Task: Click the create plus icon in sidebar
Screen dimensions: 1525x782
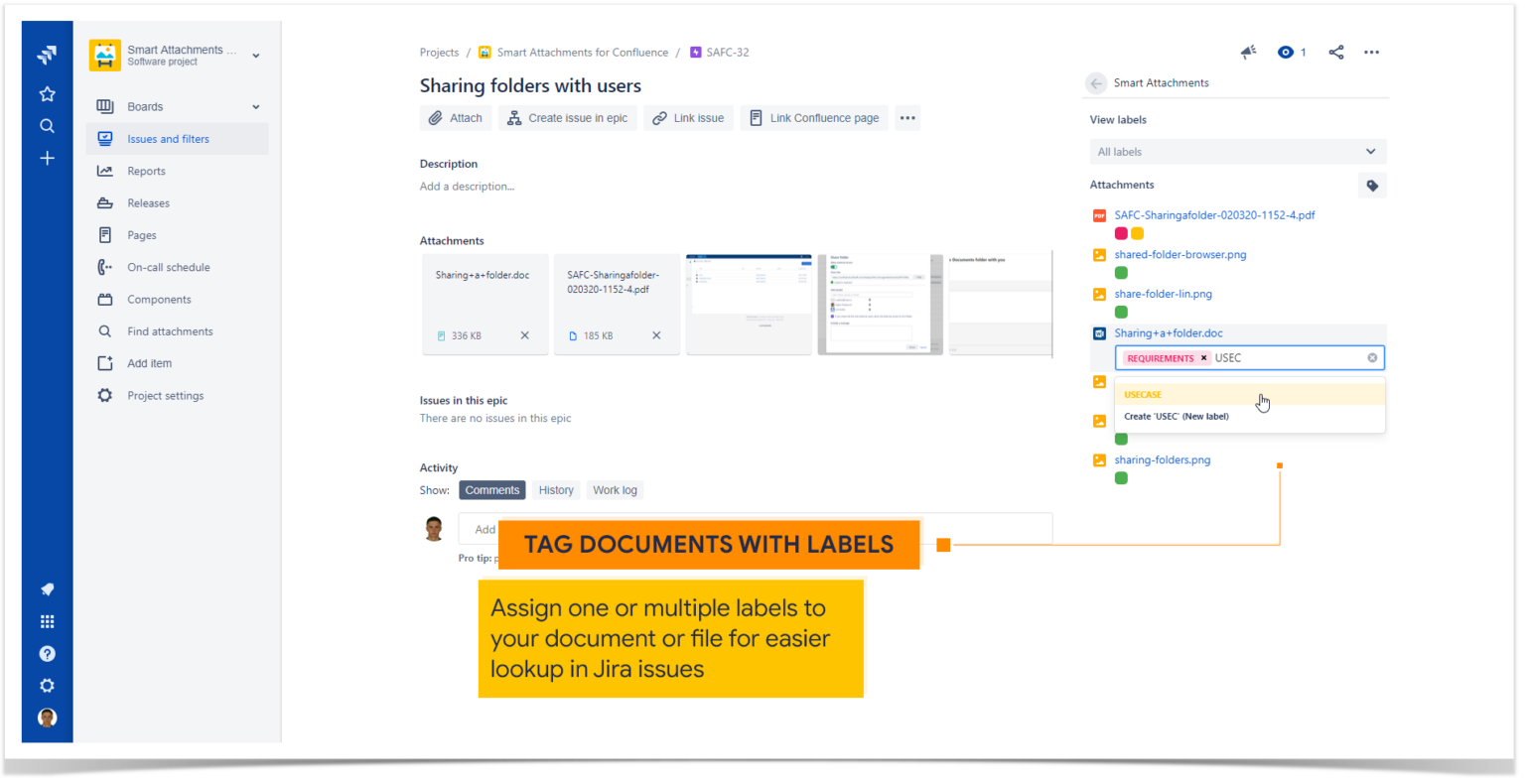Action: point(47,158)
